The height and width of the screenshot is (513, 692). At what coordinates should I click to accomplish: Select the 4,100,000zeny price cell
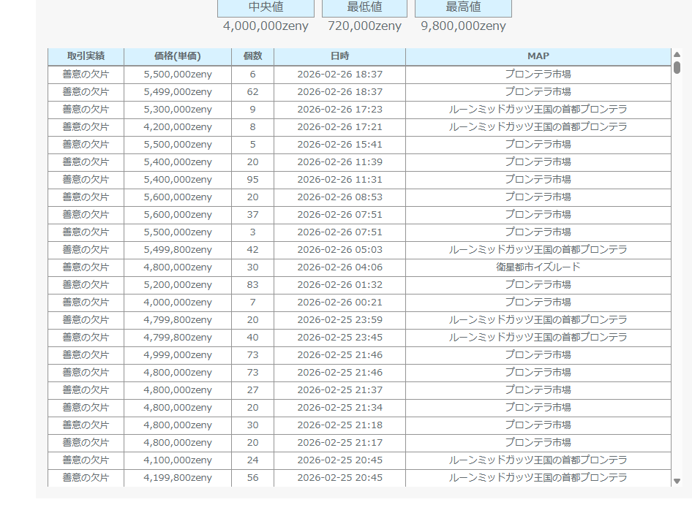click(178, 460)
